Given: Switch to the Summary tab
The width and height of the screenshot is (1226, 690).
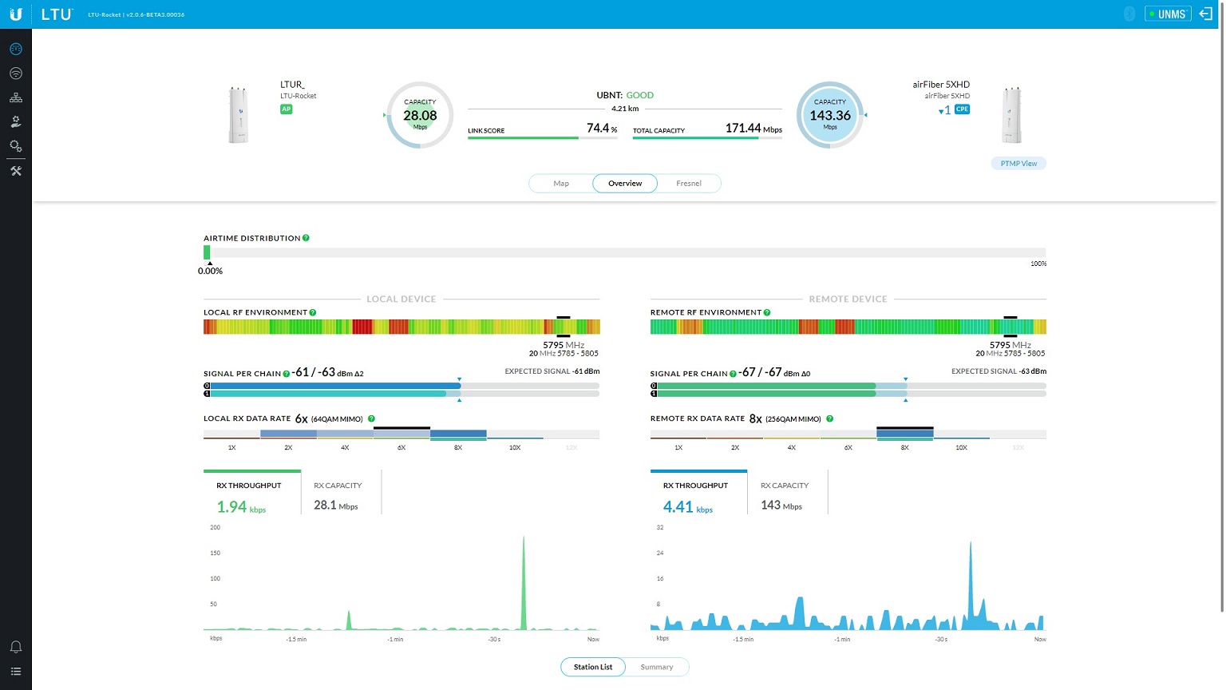Looking at the screenshot, I should pyautogui.click(x=657, y=667).
